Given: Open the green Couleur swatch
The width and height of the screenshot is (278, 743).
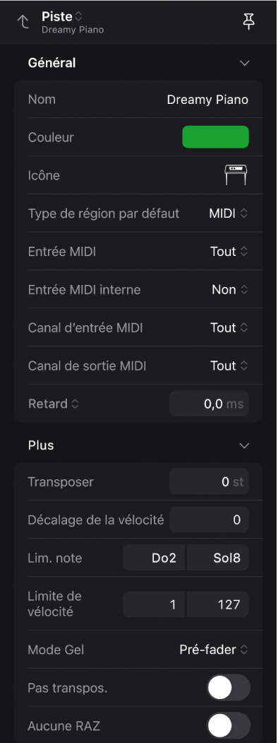Looking at the screenshot, I should pyautogui.click(x=216, y=137).
